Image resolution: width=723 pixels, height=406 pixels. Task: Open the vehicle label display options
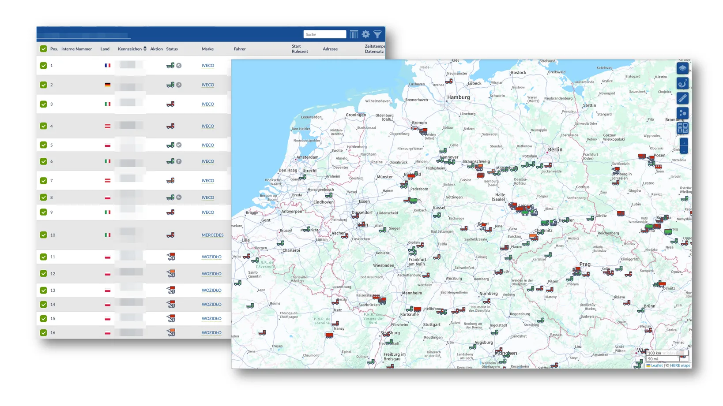pyautogui.click(x=682, y=128)
